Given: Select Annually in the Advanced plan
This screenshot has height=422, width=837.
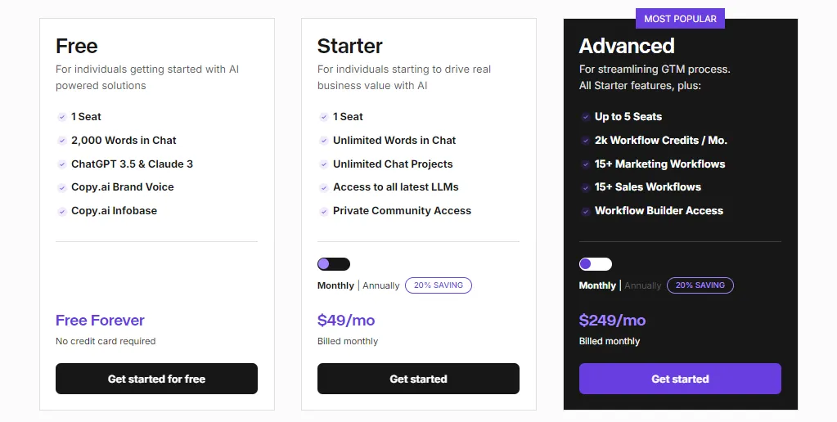Looking at the screenshot, I should (643, 285).
